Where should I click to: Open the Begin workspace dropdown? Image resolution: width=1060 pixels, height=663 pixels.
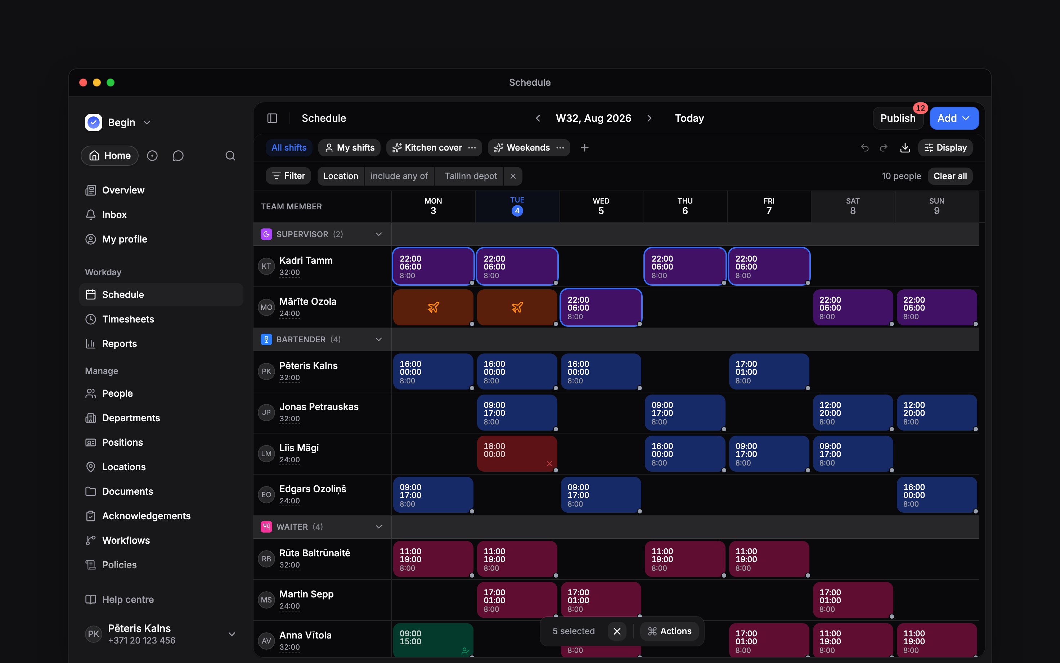[x=118, y=123]
